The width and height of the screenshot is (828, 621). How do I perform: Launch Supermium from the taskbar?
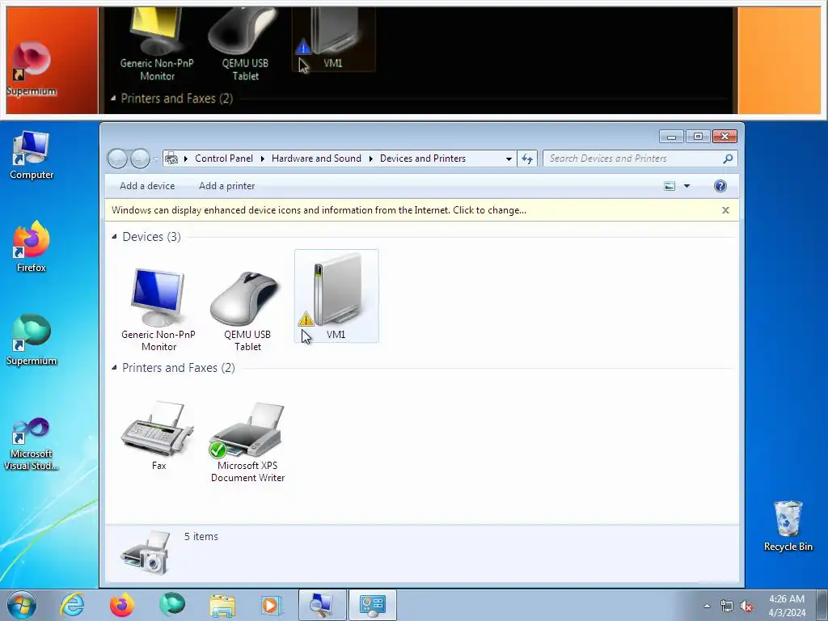[x=172, y=605]
